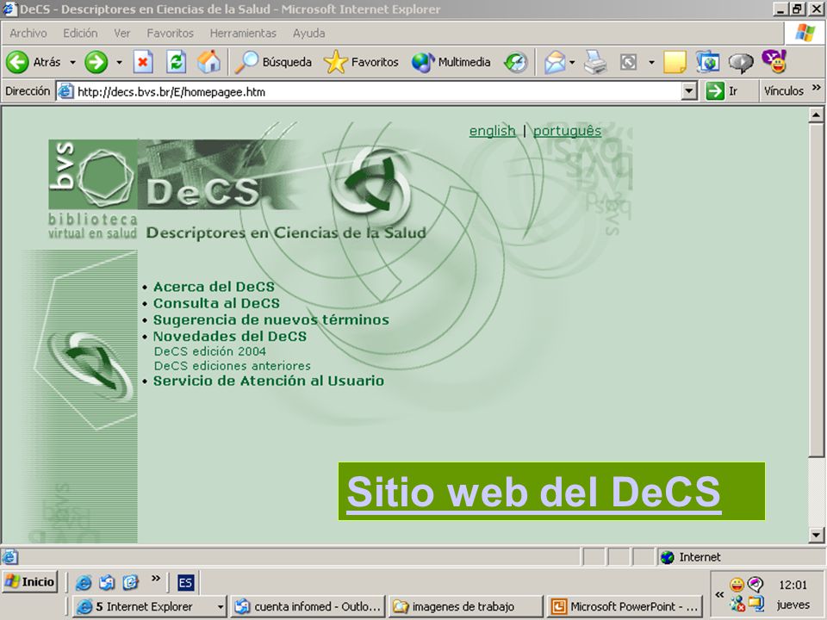
Task: Click the monitor with globe toolbar icon
Action: click(708, 62)
